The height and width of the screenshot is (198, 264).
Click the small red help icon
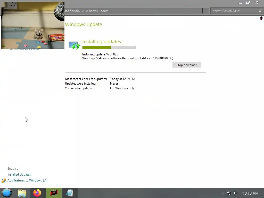[261, 18]
